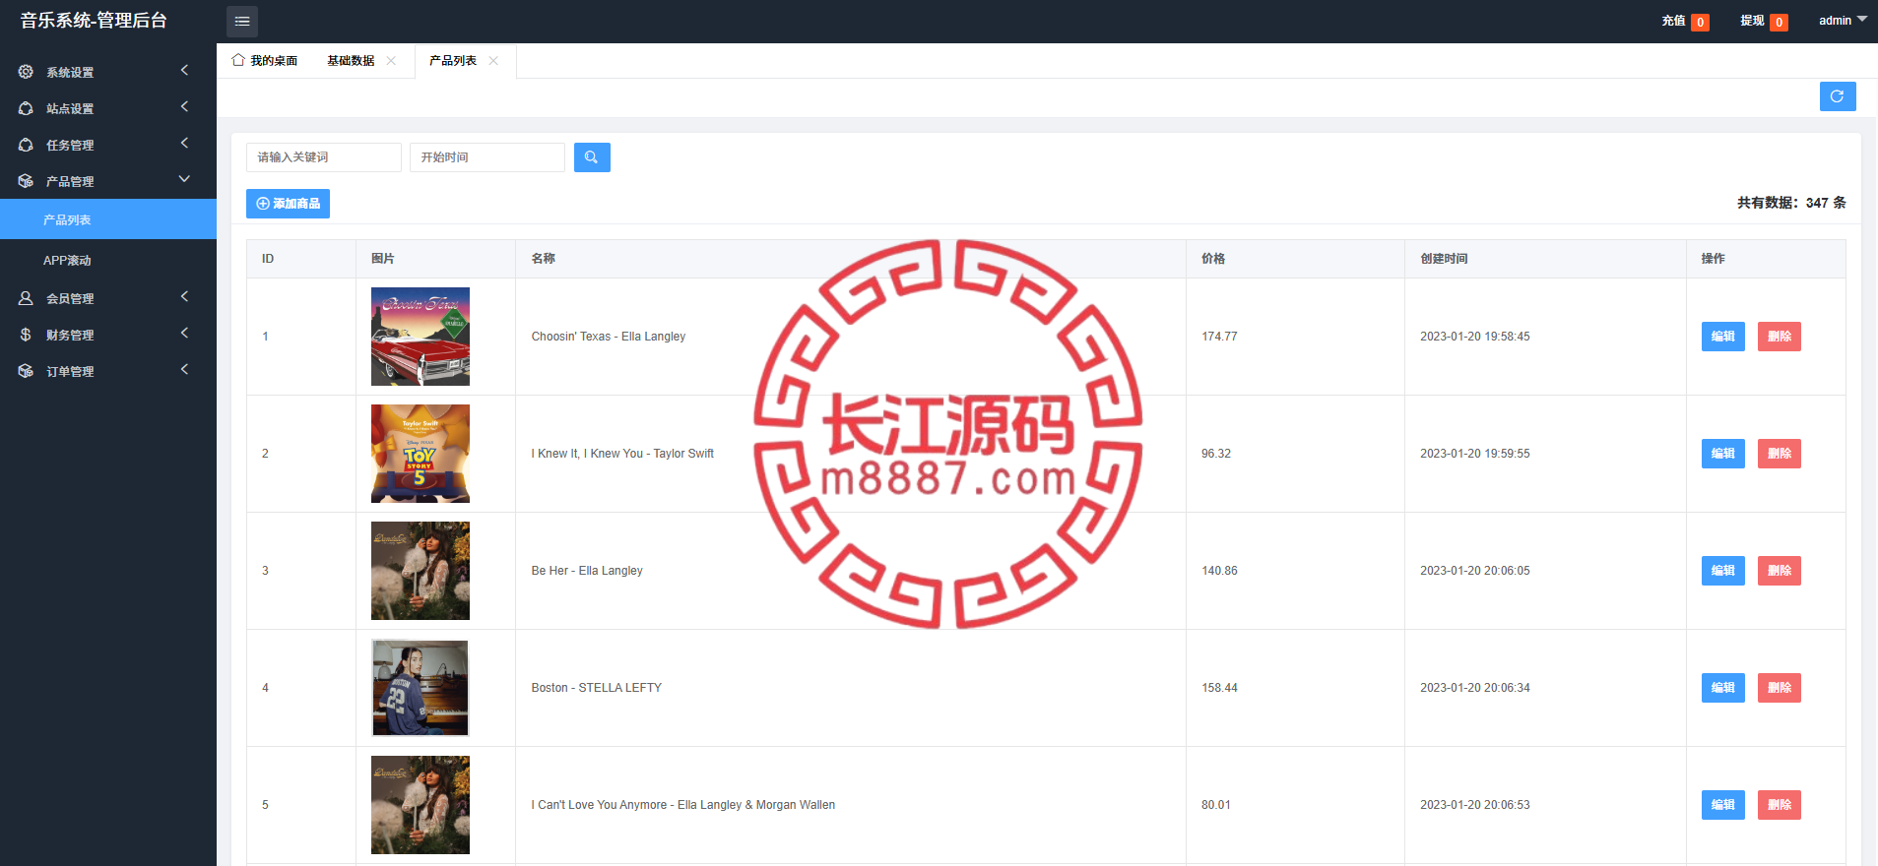Expand the 系统设置 menu chevron
Image resolution: width=1878 pixels, height=866 pixels.
[x=184, y=70]
